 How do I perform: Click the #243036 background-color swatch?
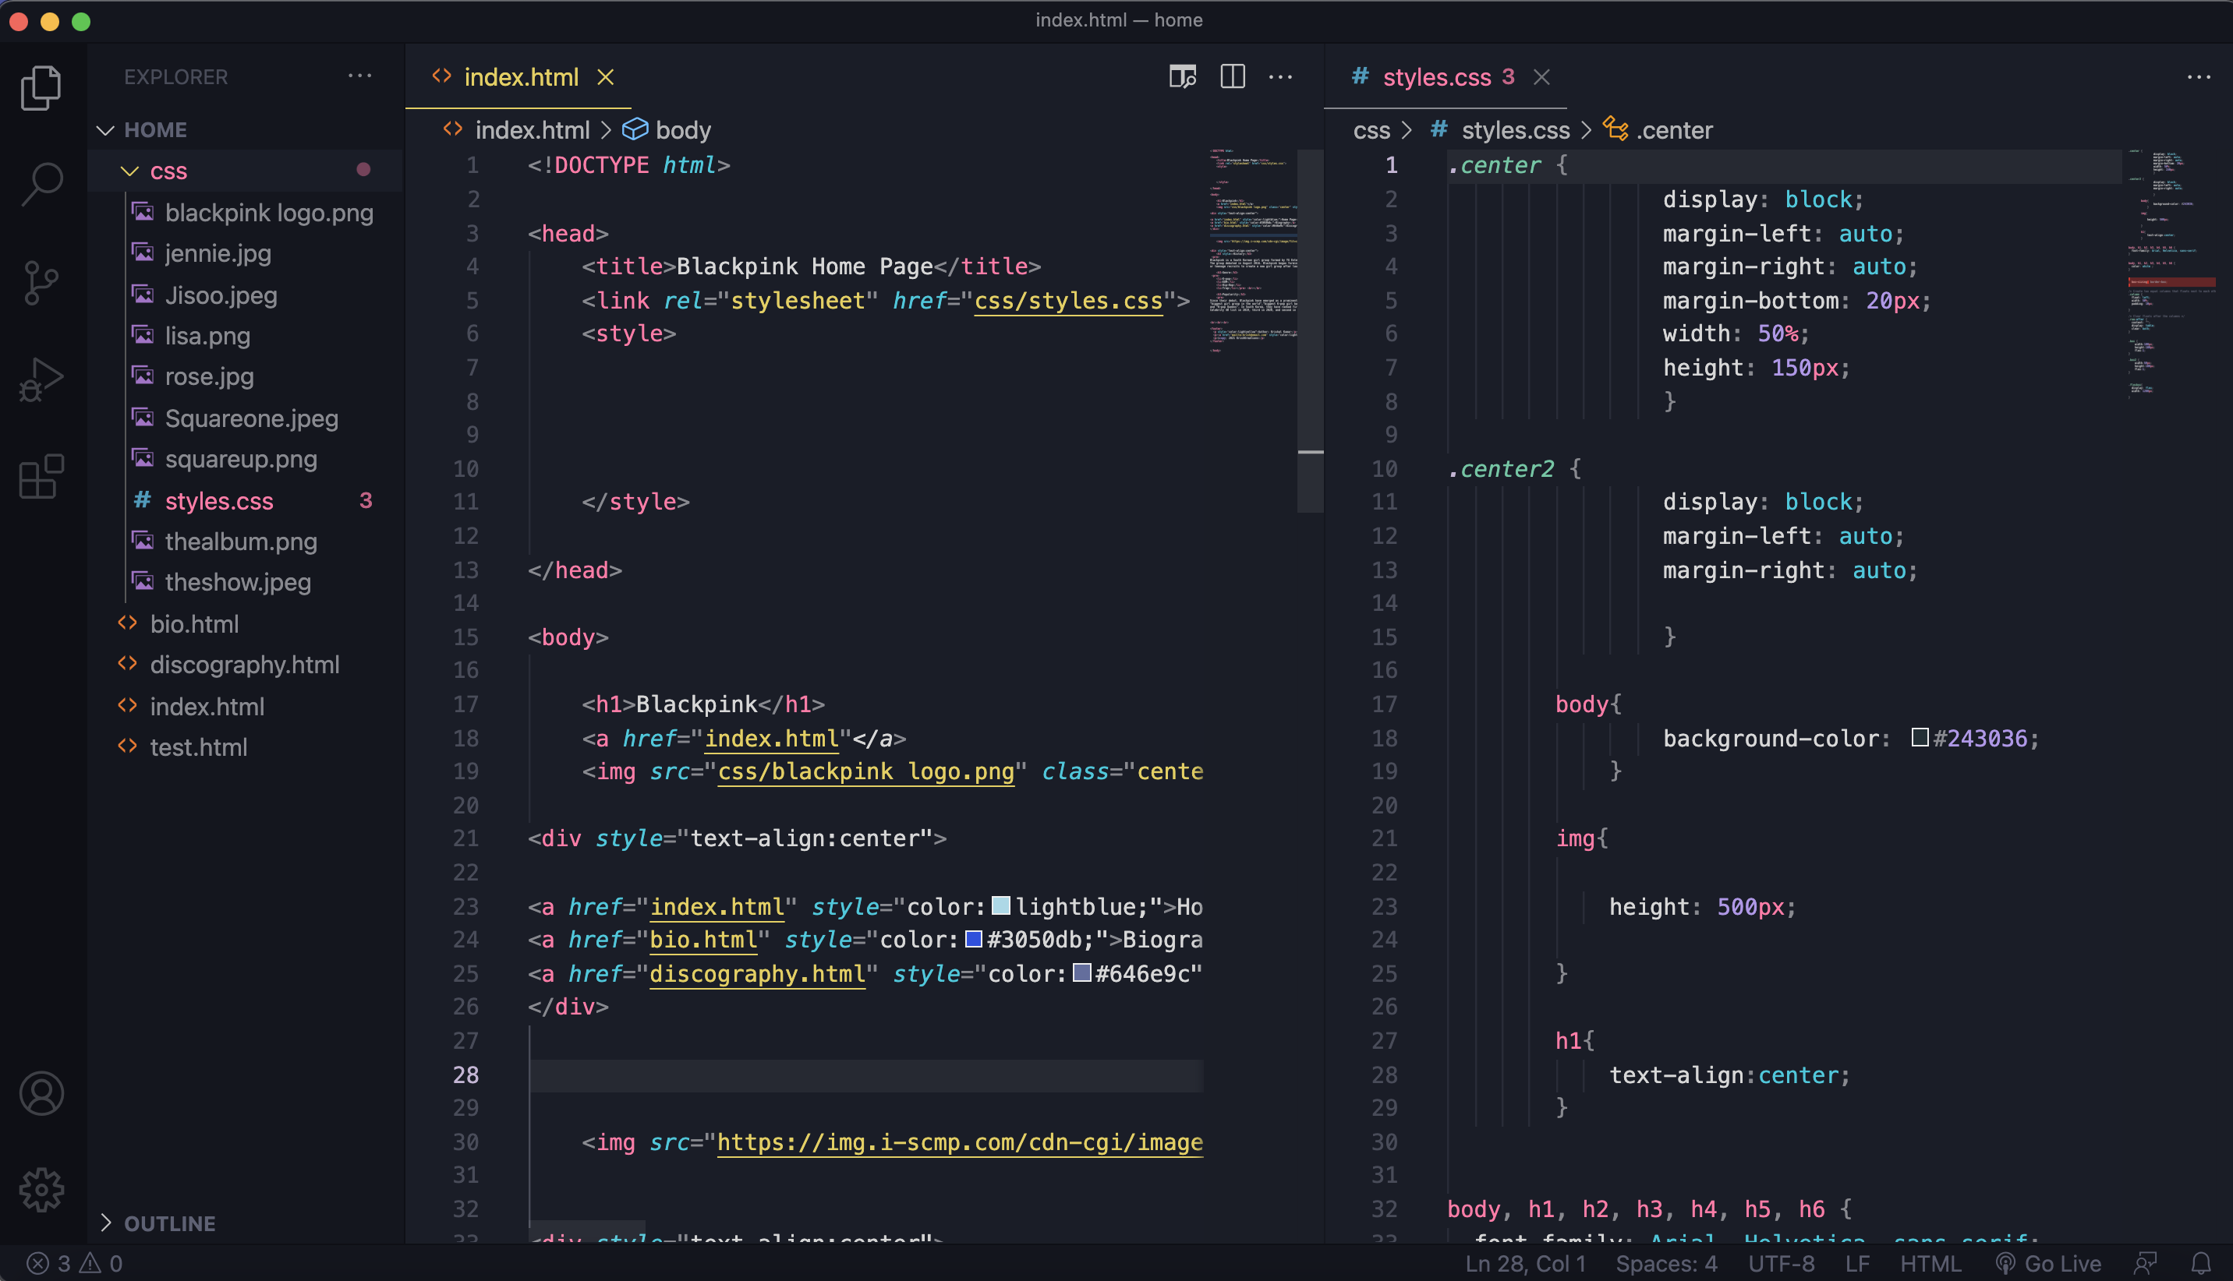[x=1920, y=737]
